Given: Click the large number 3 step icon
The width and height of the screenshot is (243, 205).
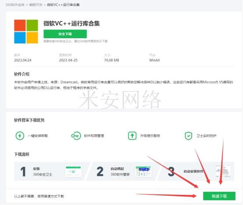Looking at the screenshot, I should coord(171,172).
